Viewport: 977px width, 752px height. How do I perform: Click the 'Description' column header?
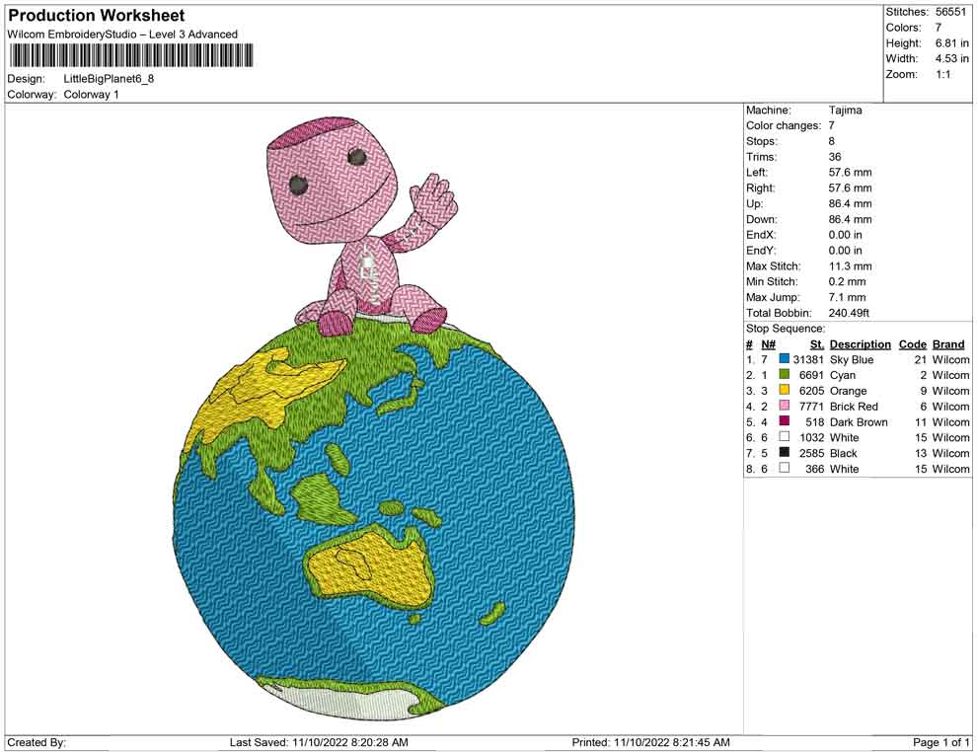pyautogui.click(x=860, y=344)
